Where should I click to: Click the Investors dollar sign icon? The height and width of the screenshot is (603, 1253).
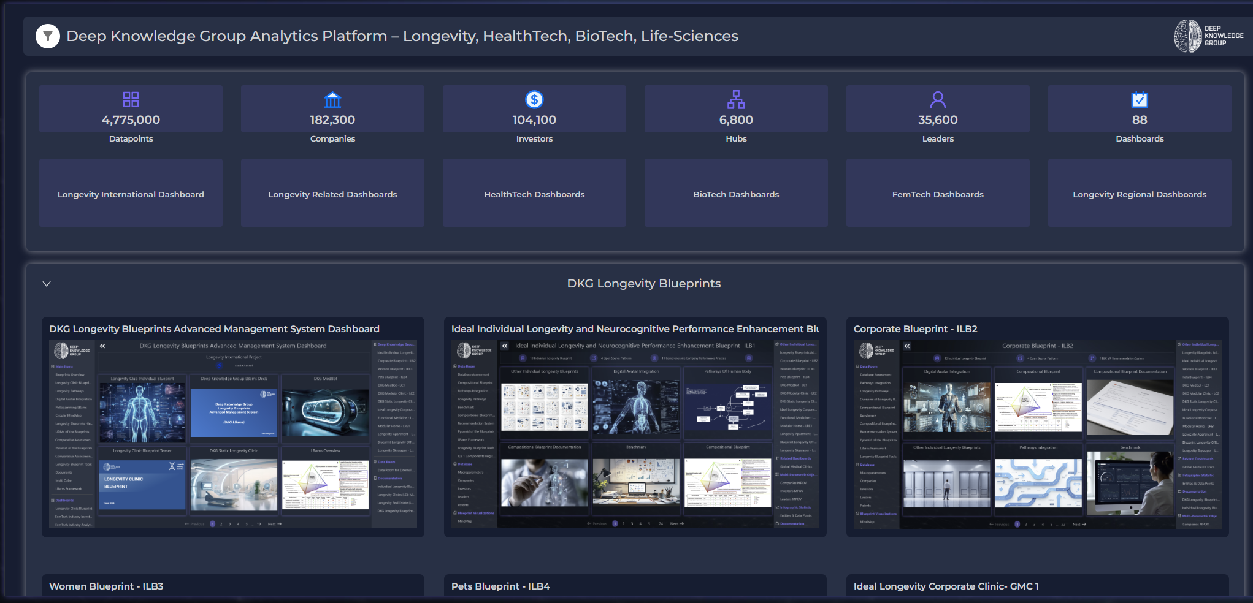(x=534, y=99)
